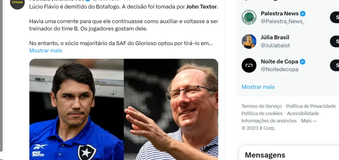339x160 pixels.
Task: View the photo of man wearing glasses
Action: coord(171,109)
